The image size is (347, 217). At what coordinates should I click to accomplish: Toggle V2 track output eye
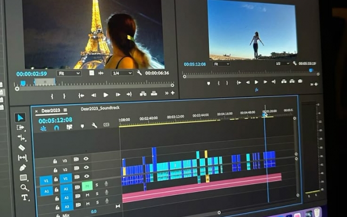pyautogui.click(x=86, y=167)
